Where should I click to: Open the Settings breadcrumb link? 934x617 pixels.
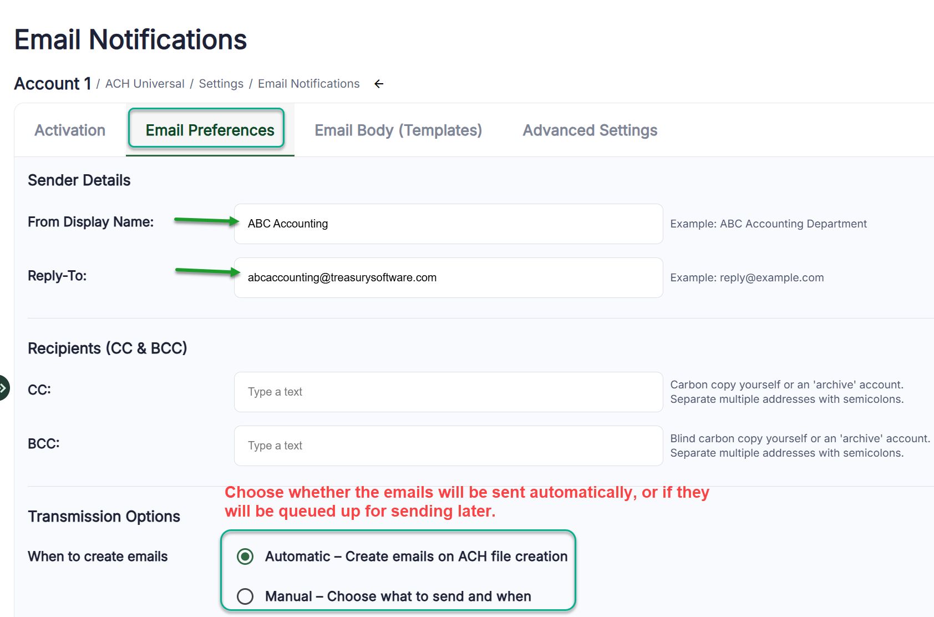coord(221,84)
